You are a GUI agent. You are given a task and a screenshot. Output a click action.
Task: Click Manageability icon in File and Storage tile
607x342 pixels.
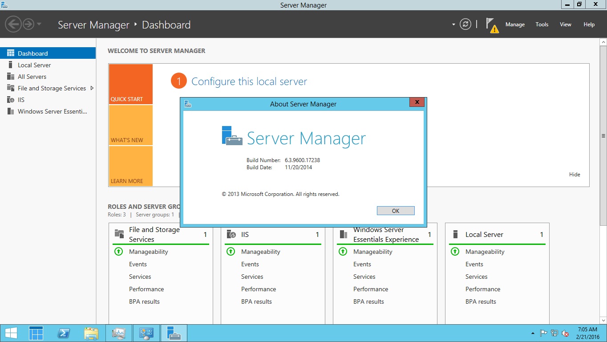click(x=118, y=251)
